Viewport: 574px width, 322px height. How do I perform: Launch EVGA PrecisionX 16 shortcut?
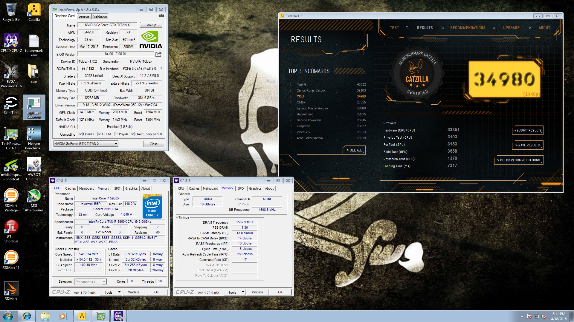click(11, 76)
